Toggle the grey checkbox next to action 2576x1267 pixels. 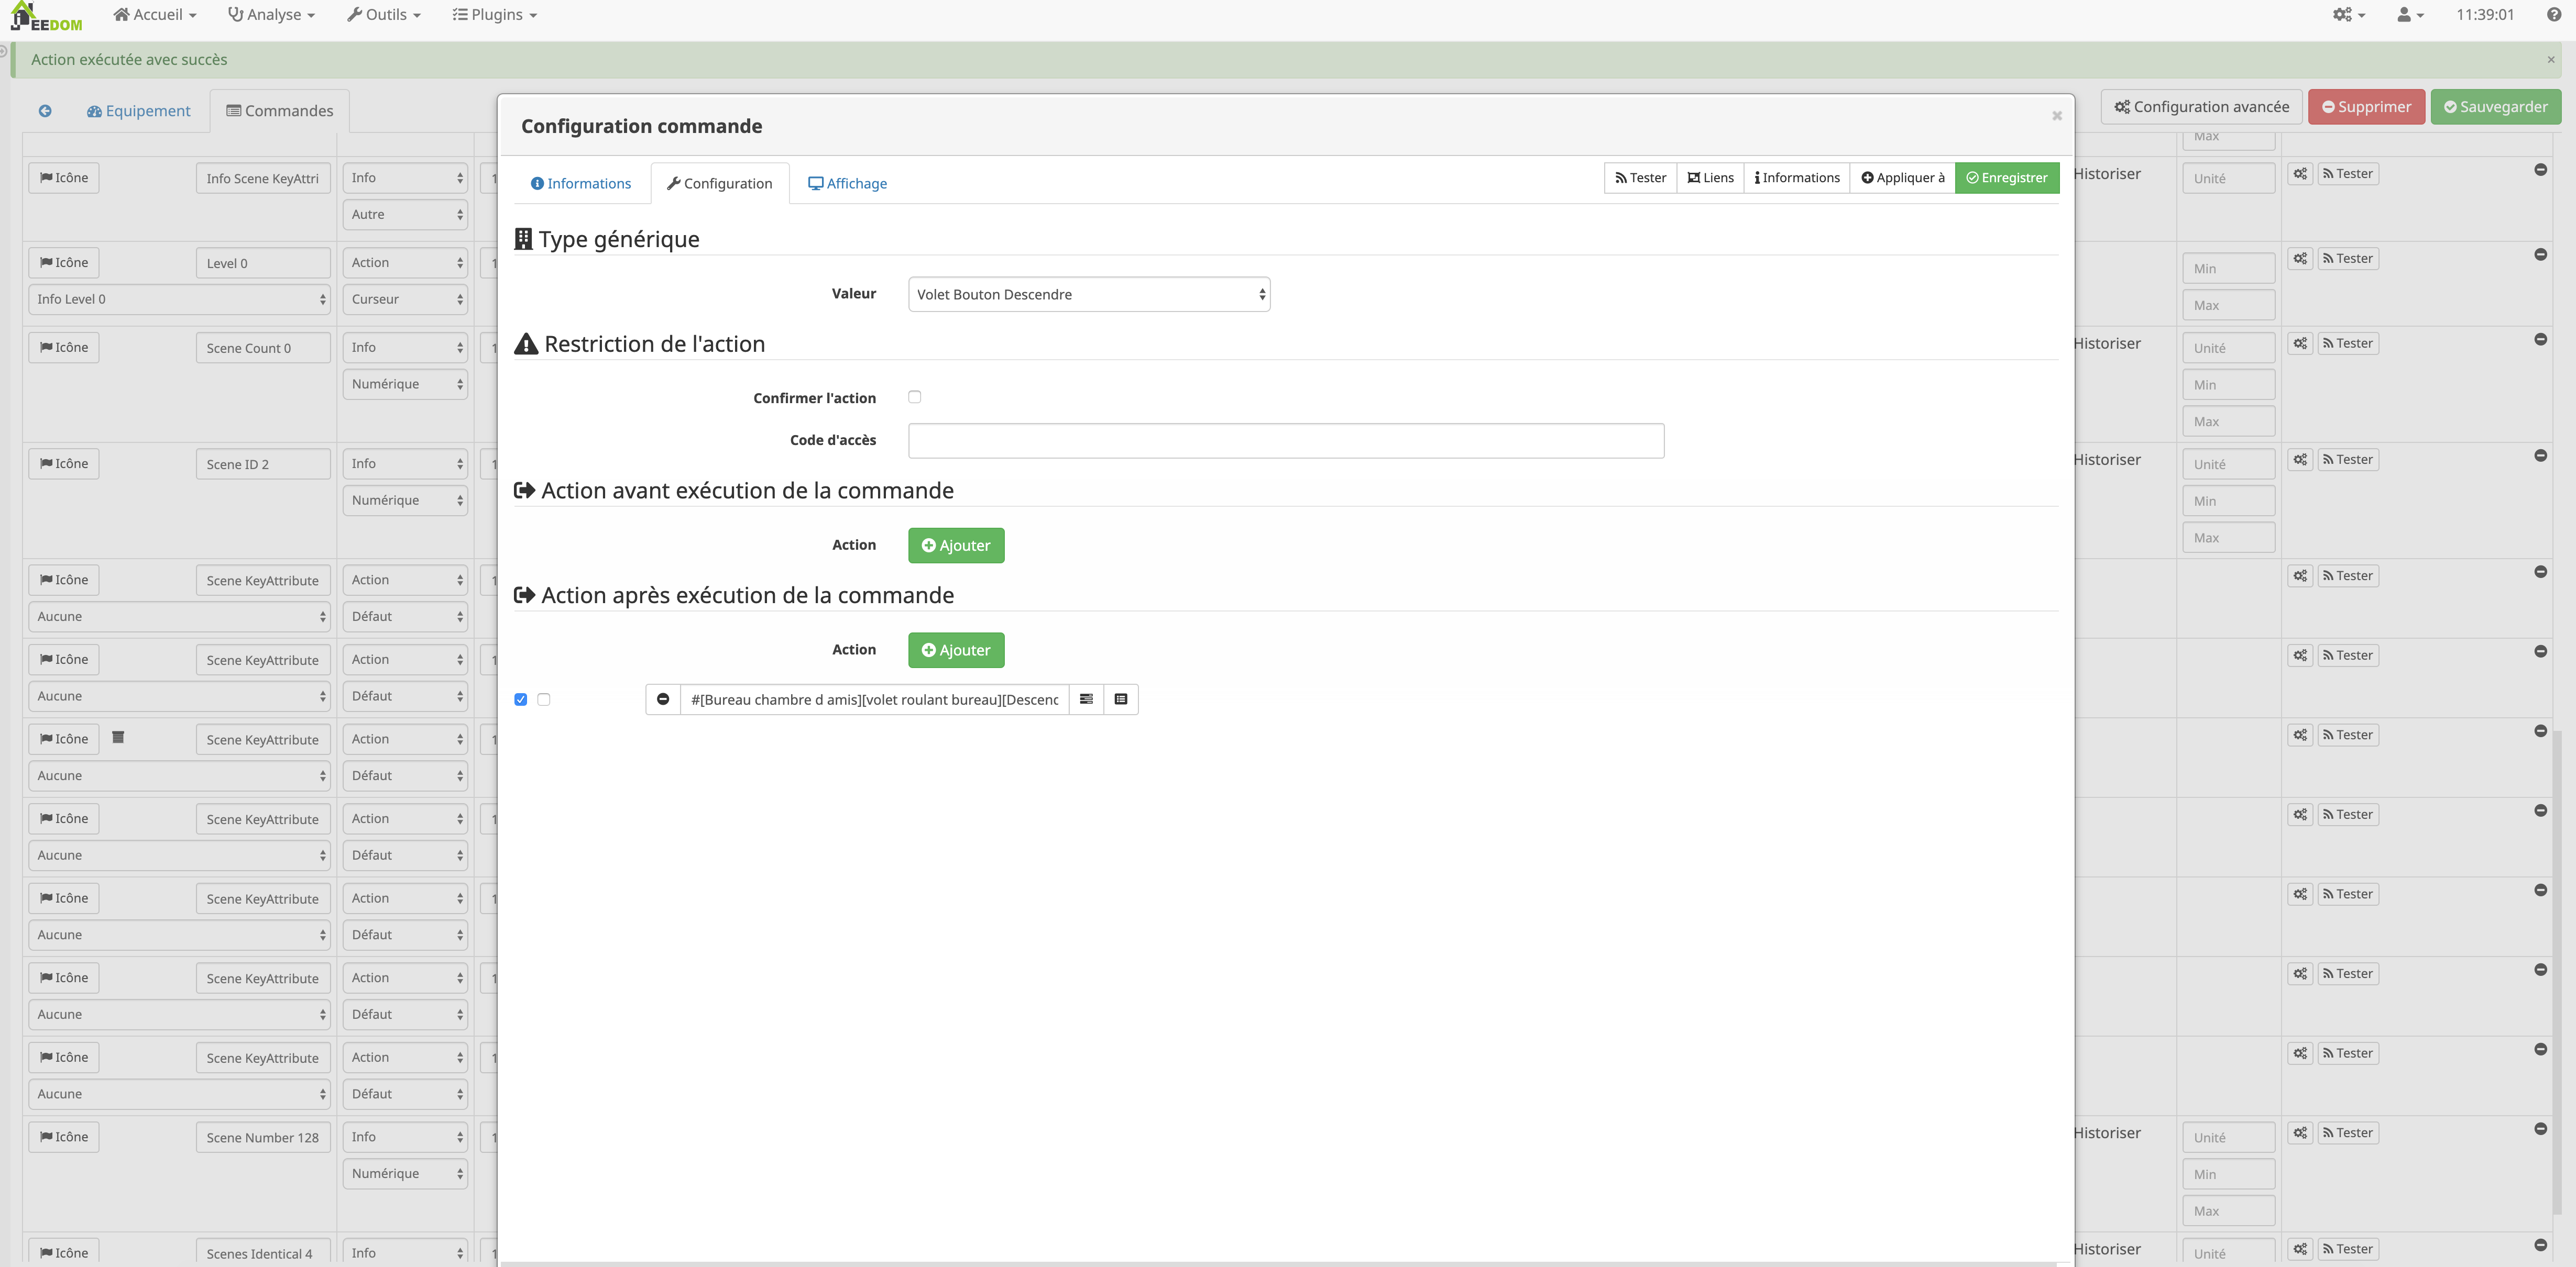click(544, 699)
